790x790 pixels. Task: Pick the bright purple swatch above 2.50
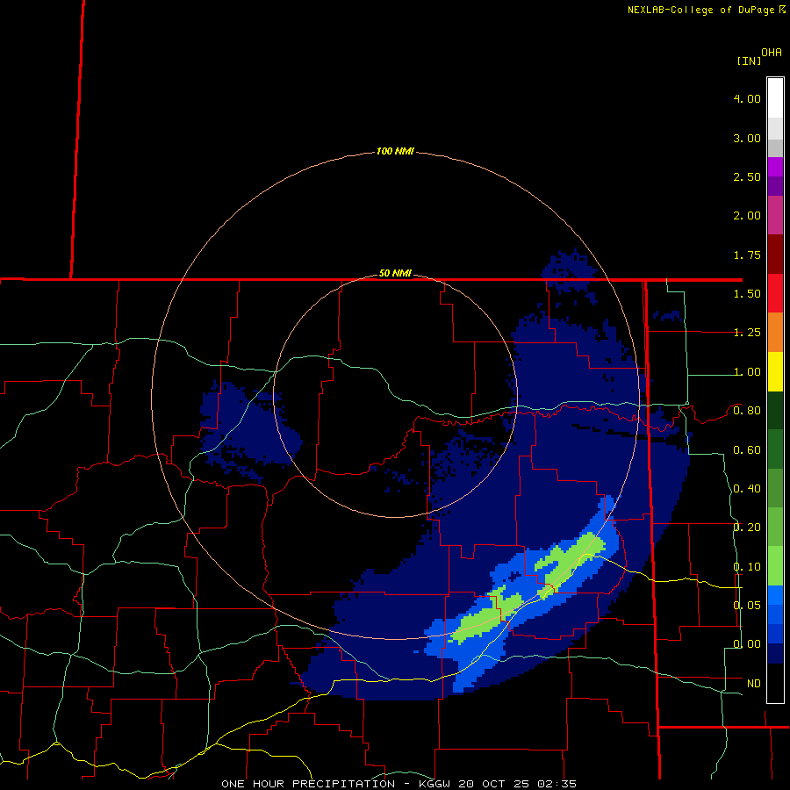775,167
